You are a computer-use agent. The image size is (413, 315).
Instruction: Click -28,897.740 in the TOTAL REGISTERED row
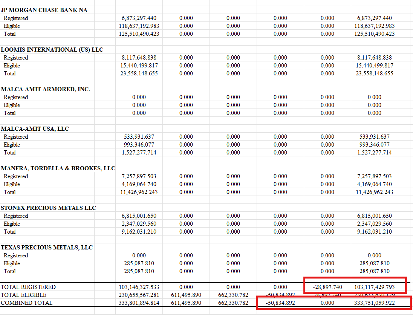coord(327,287)
